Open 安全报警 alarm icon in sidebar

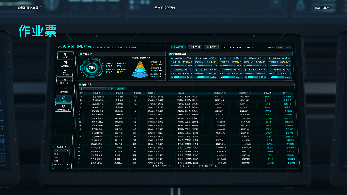pyautogui.click(x=65, y=71)
